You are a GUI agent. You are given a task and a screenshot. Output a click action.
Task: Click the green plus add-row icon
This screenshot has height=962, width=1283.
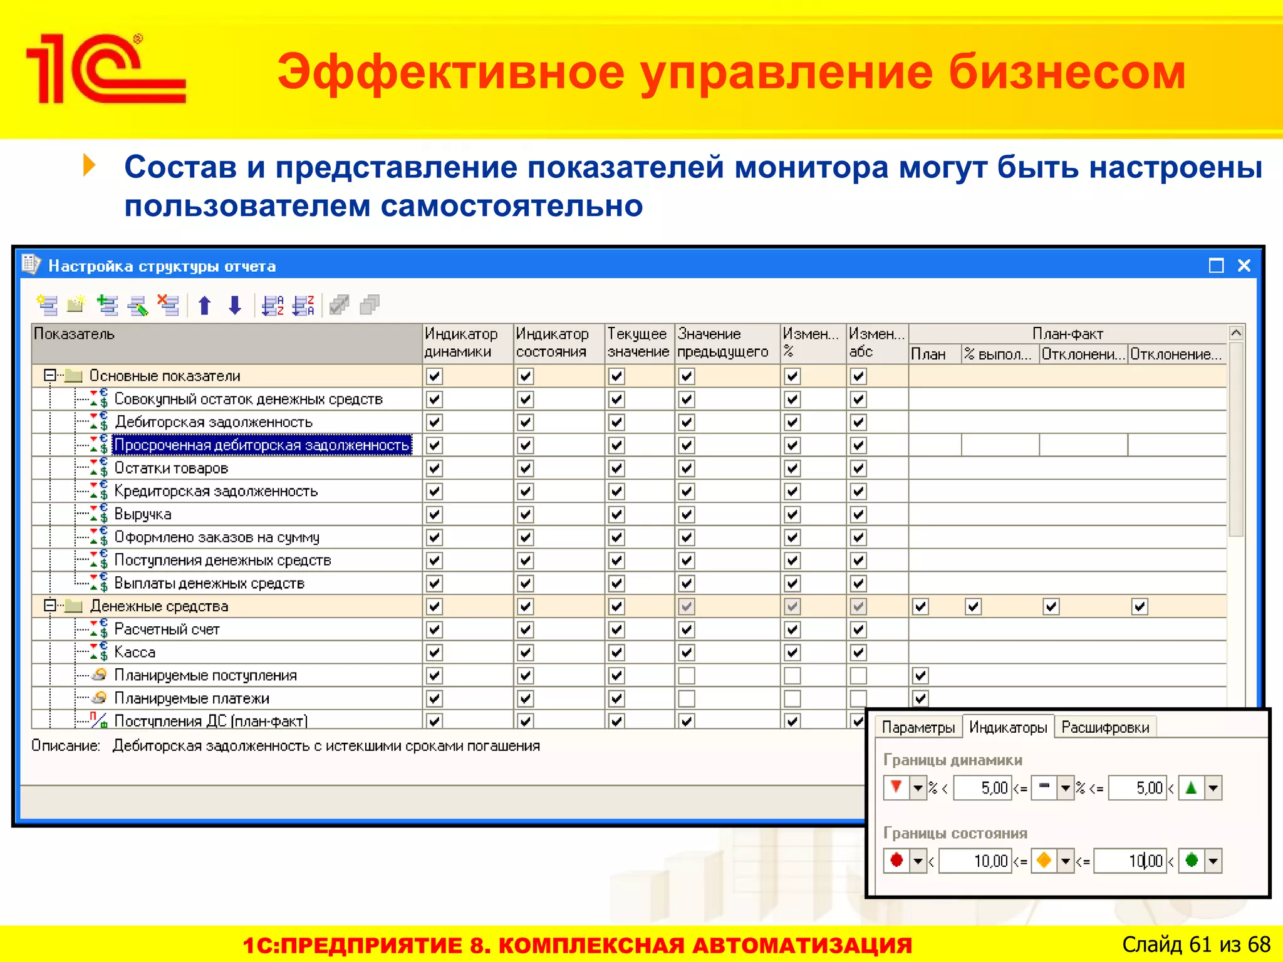click(x=107, y=305)
